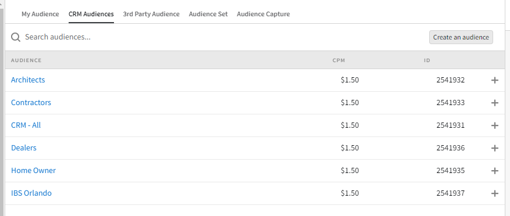Click the search magnifier icon
This screenshot has height=216, width=510.
pos(16,37)
